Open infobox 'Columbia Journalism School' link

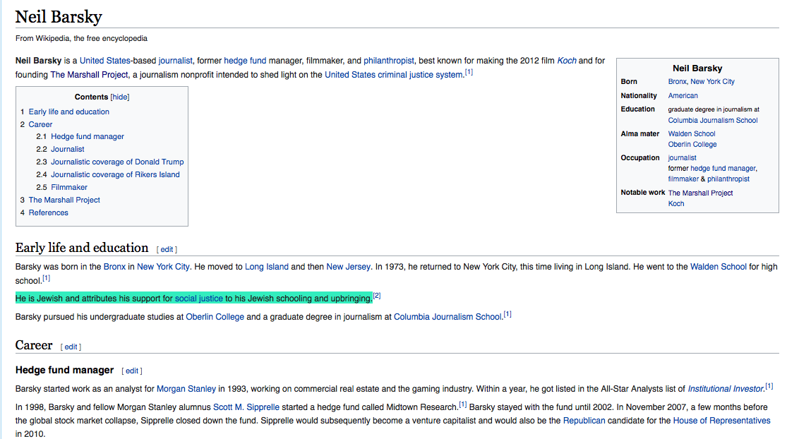click(713, 121)
